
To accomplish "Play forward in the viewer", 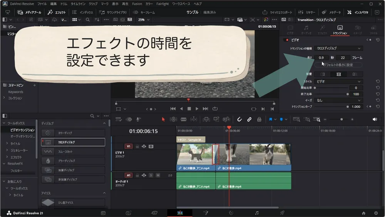I will pos(197,109).
